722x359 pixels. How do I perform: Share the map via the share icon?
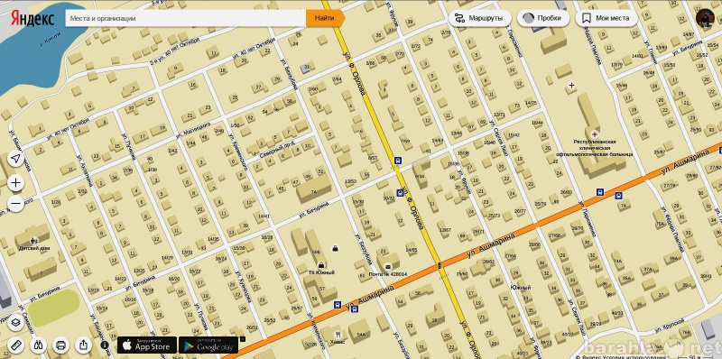83,345
